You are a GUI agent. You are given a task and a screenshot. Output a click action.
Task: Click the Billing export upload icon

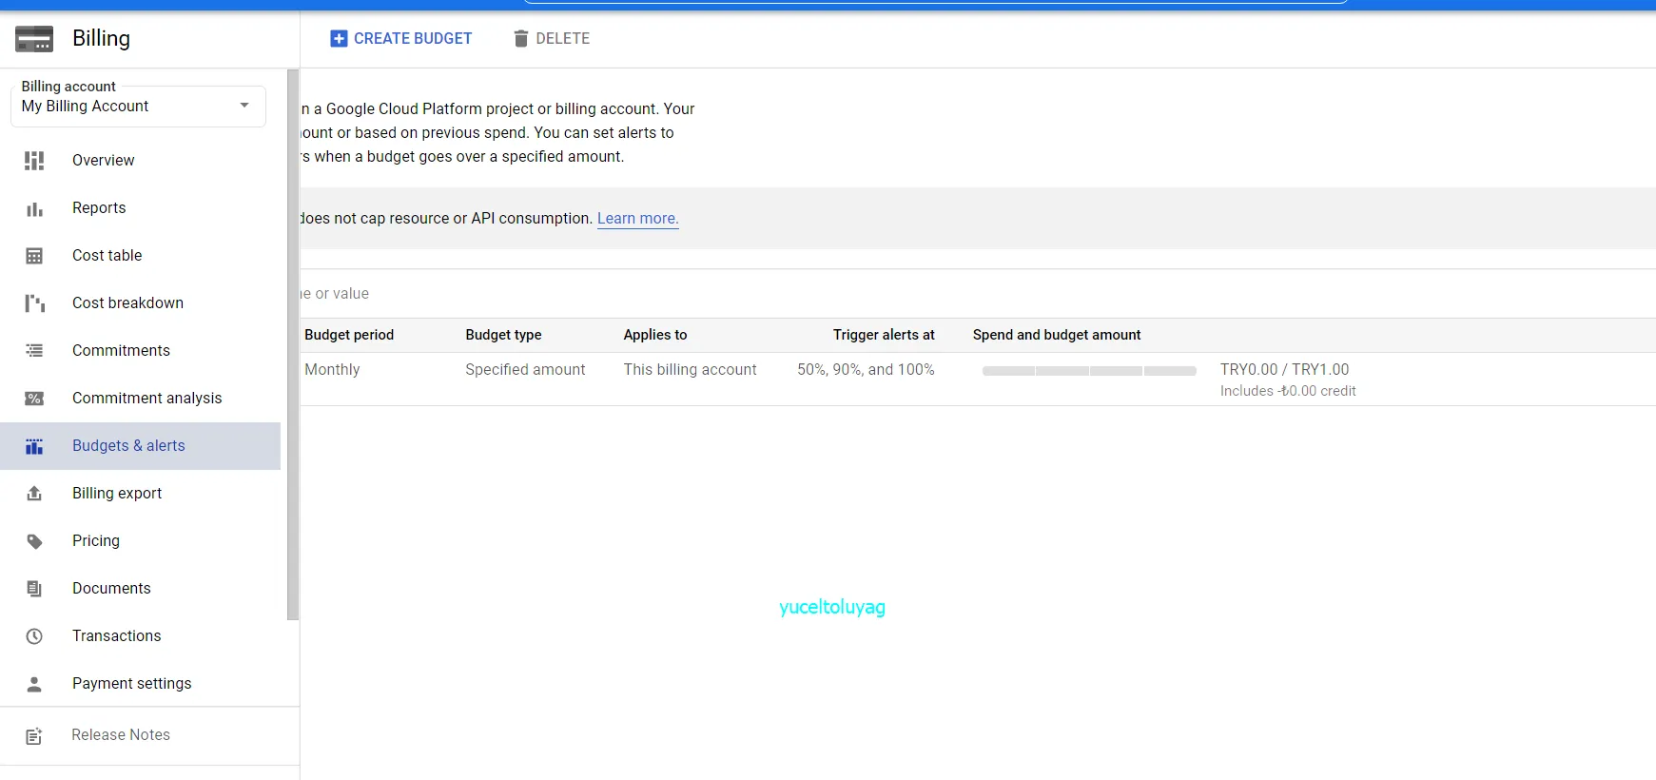(34, 494)
